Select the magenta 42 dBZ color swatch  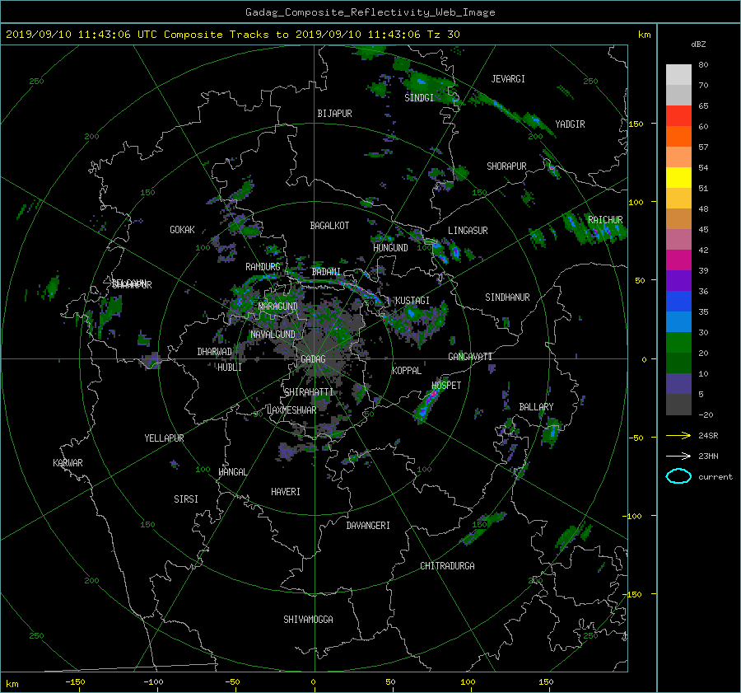click(678, 260)
